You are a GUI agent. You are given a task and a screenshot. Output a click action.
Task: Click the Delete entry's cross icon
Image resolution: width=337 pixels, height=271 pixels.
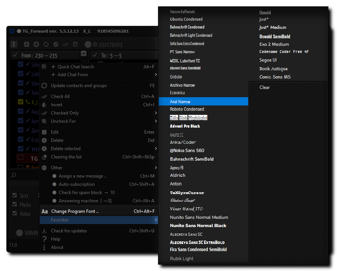44,140
